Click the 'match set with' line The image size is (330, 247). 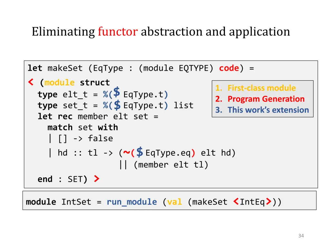[82, 127]
